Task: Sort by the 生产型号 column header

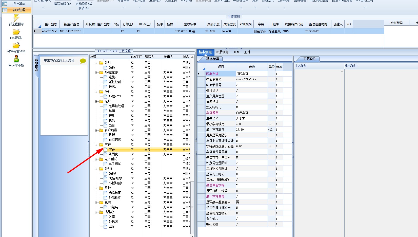Action: (x=51, y=24)
